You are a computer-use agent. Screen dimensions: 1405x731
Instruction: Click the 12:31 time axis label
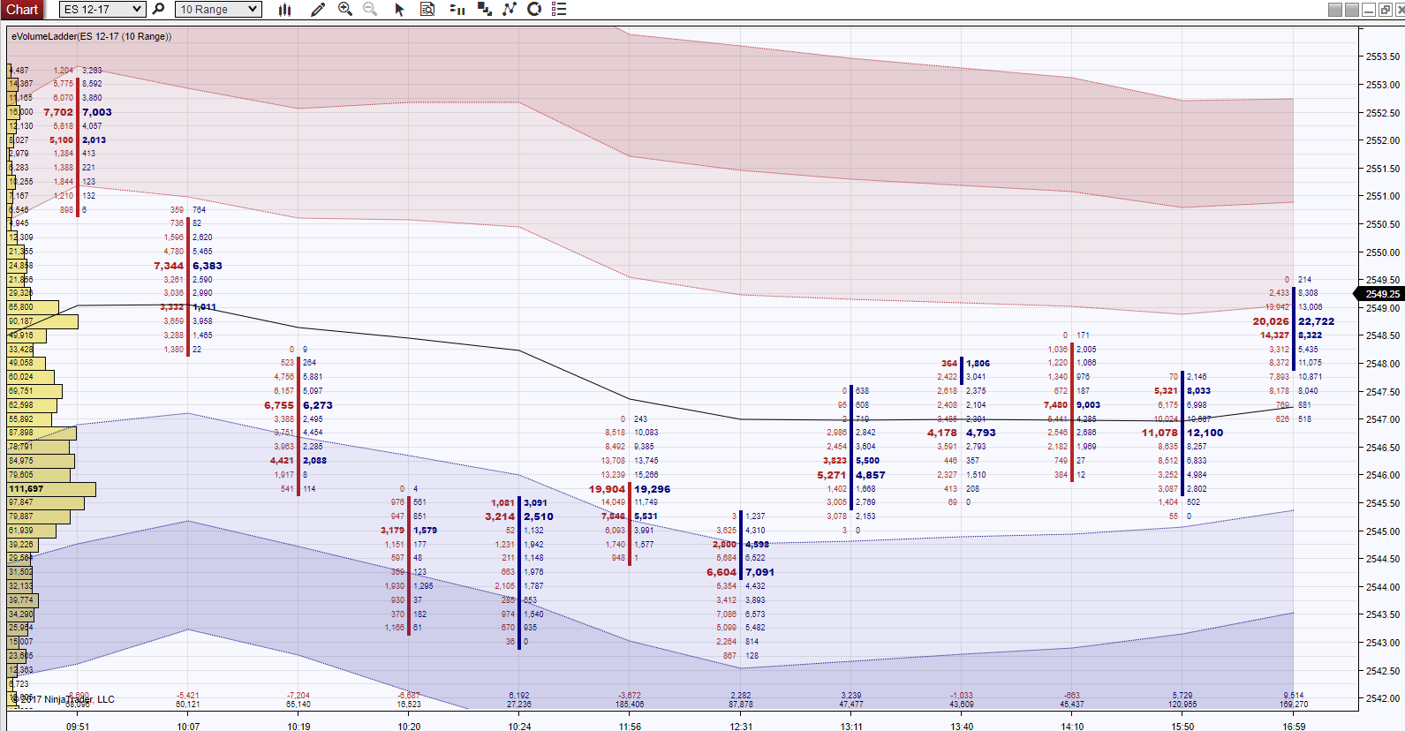[741, 727]
